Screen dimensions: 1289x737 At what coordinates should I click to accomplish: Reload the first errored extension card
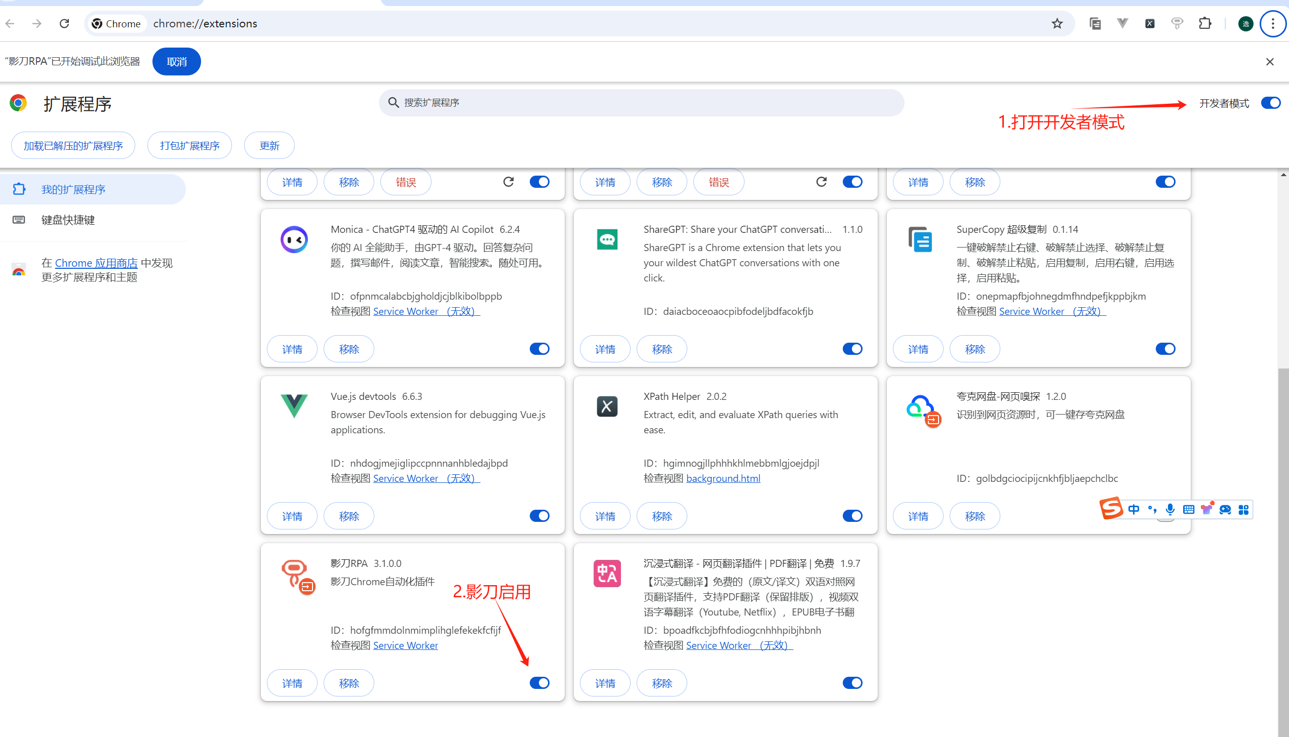pos(509,182)
